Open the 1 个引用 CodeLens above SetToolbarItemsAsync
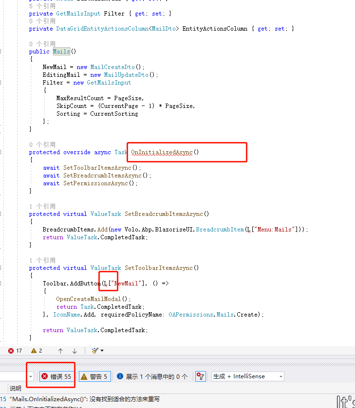The height and width of the screenshot is (408, 355). tap(42, 260)
